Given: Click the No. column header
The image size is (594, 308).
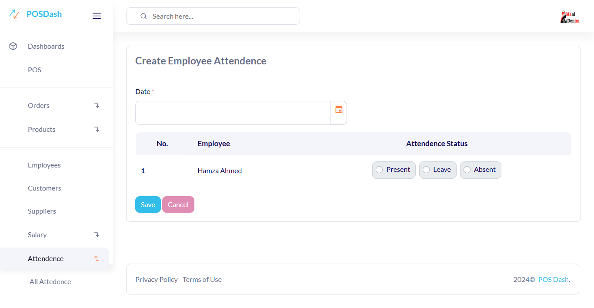Looking at the screenshot, I should point(162,144).
